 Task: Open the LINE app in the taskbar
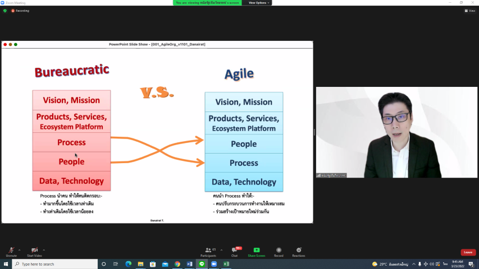point(202,264)
